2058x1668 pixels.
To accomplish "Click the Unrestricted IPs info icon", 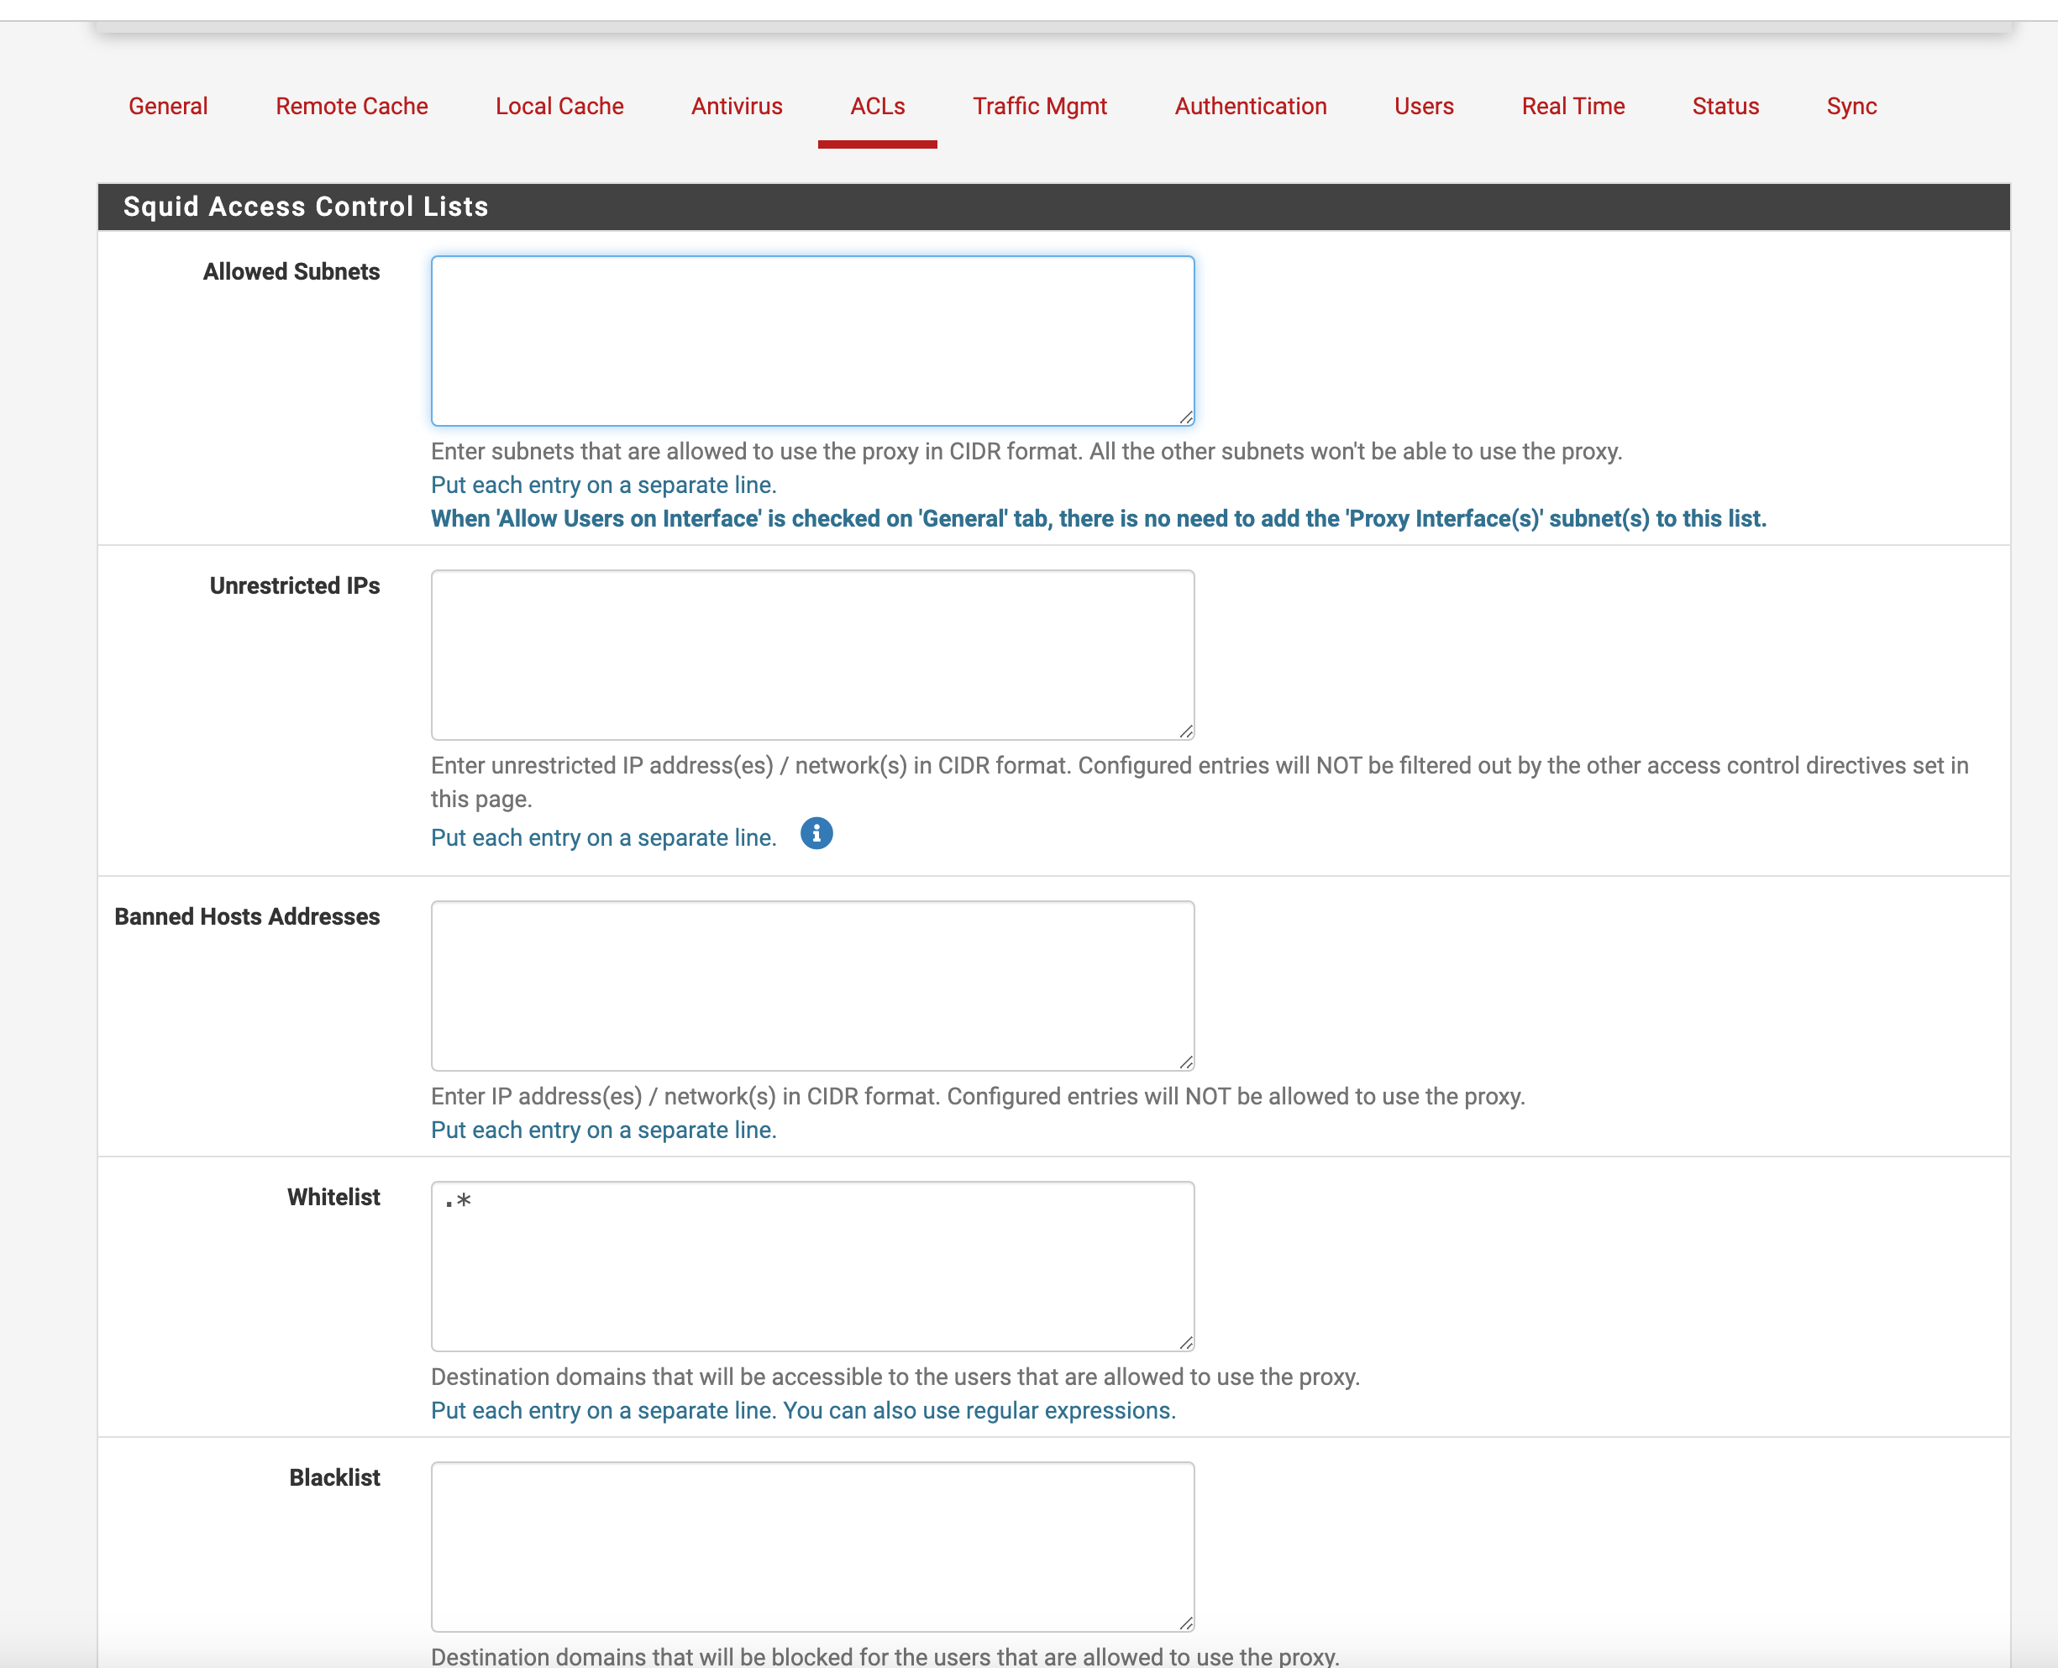I will (816, 834).
